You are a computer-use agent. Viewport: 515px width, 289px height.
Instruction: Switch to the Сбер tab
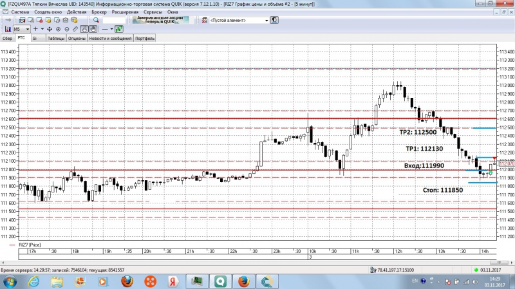pos(7,39)
